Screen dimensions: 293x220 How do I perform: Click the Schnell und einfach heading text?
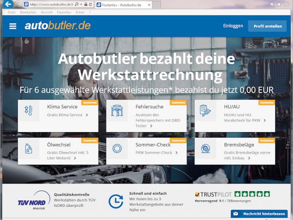148,194
